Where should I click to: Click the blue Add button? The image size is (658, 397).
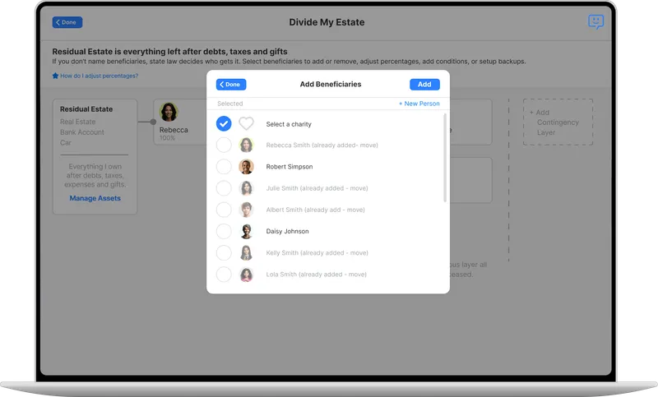424,85
